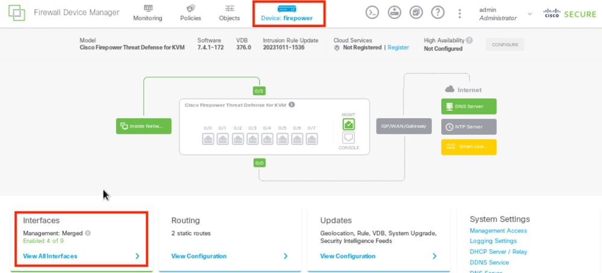Click the DNS Server green button
The image size is (602, 273).
click(469, 106)
